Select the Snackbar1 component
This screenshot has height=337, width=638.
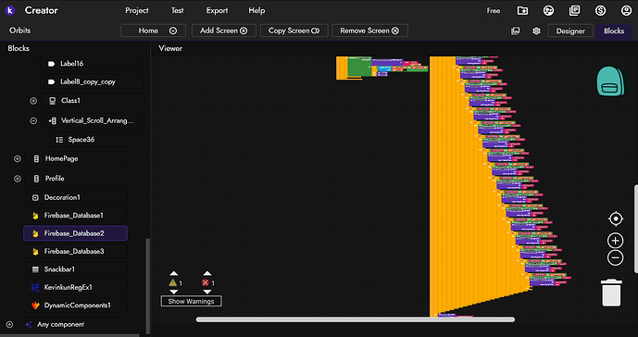pyautogui.click(x=76, y=269)
